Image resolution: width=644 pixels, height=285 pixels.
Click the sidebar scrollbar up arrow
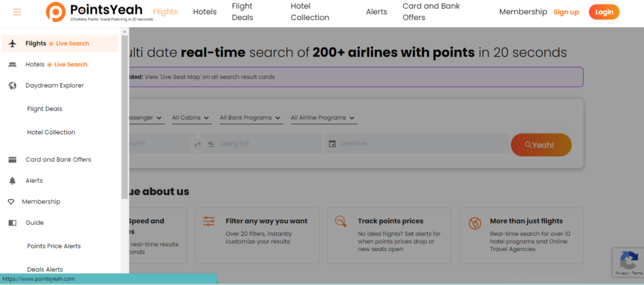(x=125, y=31)
